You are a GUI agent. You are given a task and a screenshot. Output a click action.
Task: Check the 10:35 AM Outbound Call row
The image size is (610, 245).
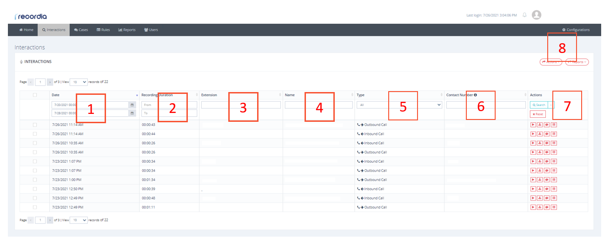(x=35, y=152)
